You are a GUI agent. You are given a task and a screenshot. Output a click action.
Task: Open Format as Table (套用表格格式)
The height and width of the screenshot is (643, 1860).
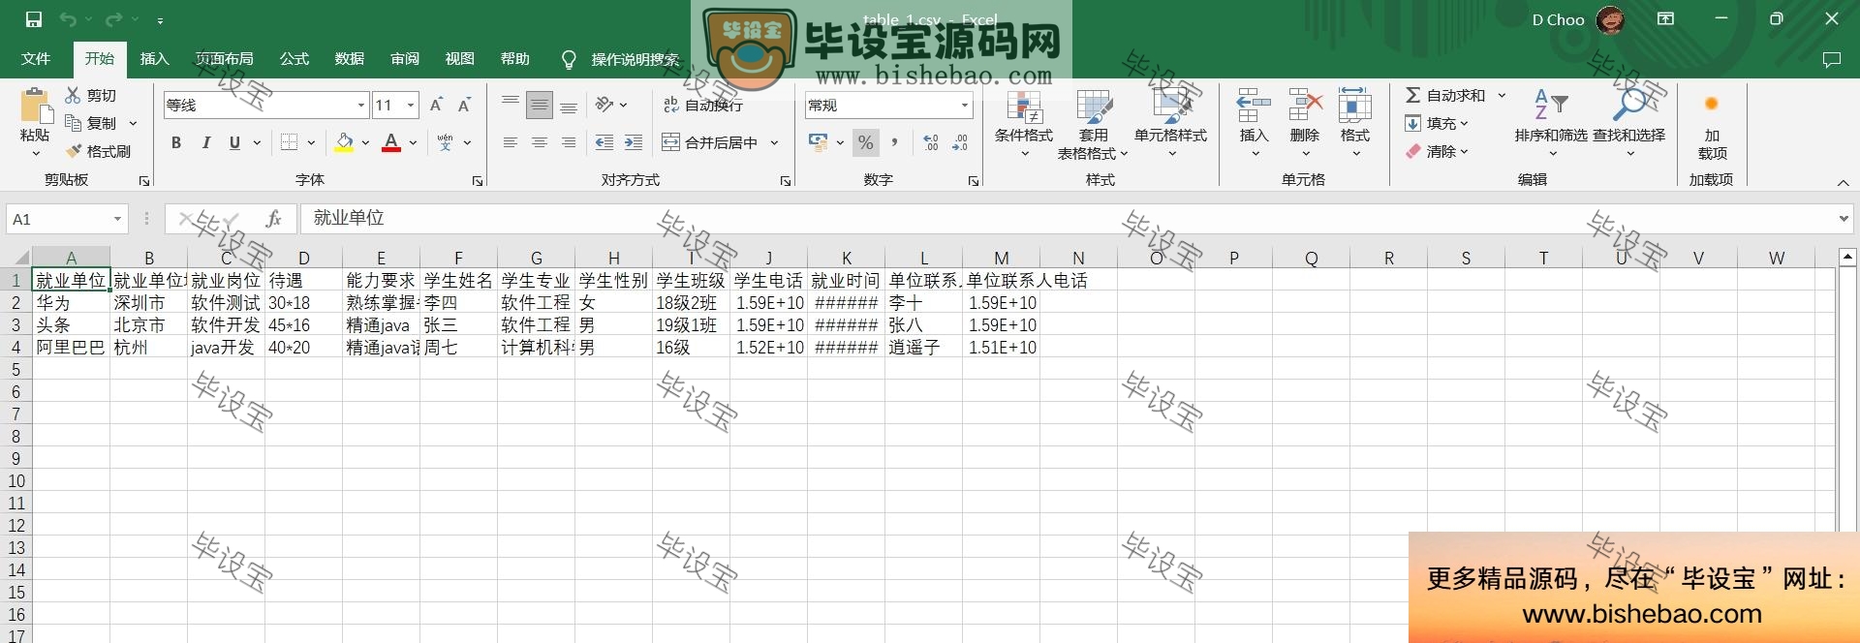pos(1093,124)
